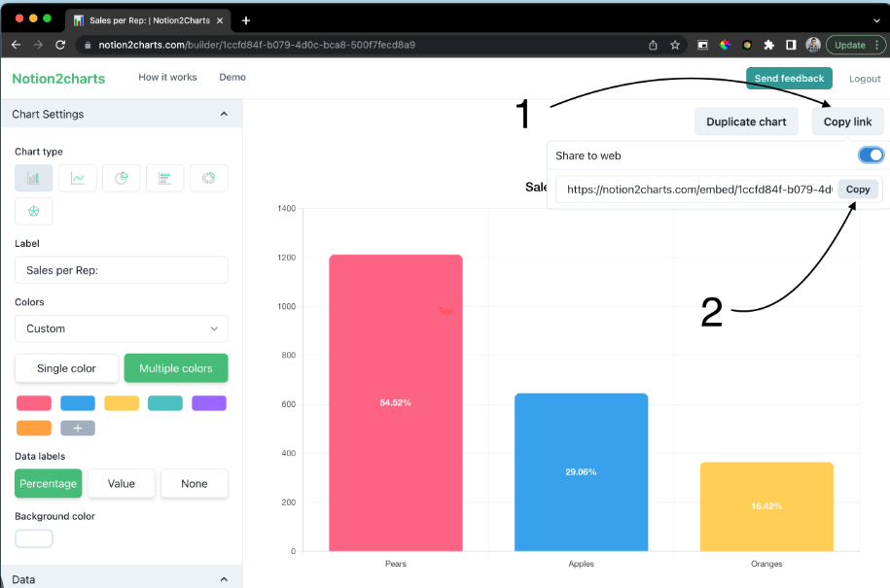Select the bar chart type icon
Viewport: 890px width, 588px height.
pyautogui.click(x=34, y=178)
